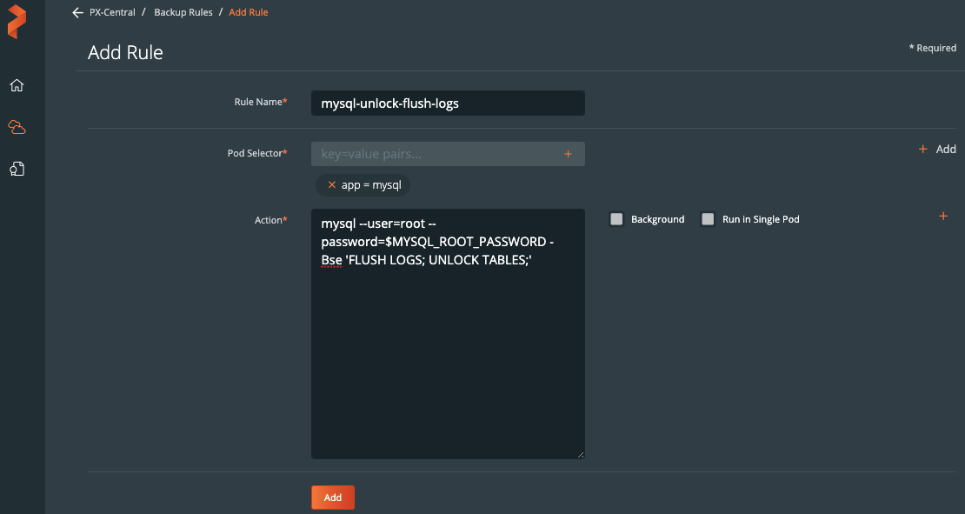Click the plus Add link for Pod Selector
Viewport: 965px width, 514px height.
click(937, 150)
